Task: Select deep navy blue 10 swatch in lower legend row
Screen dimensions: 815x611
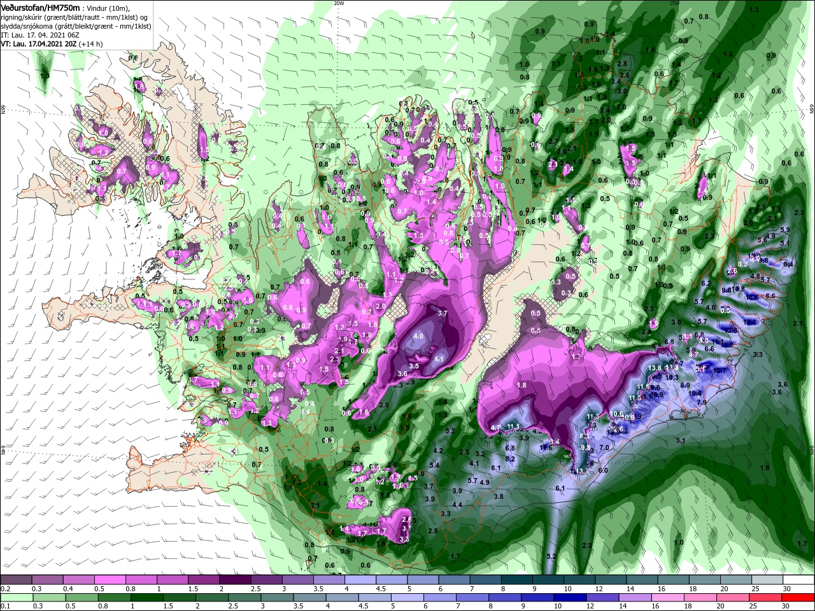Action: (569, 598)
